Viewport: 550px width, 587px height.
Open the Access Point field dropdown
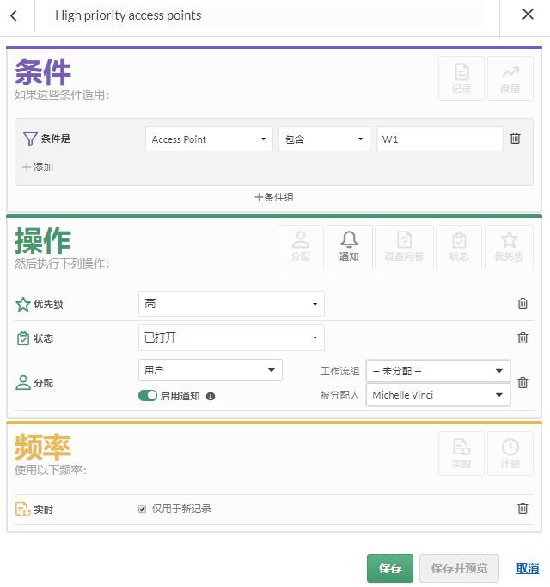point(209,139)
